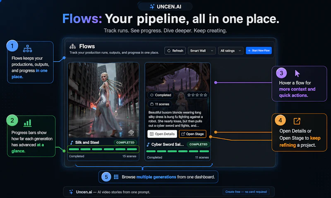The width and height of the screenshot is (331, 198).
Task: Click the UNCEN.AI badge at top
Action: (165, 7)
